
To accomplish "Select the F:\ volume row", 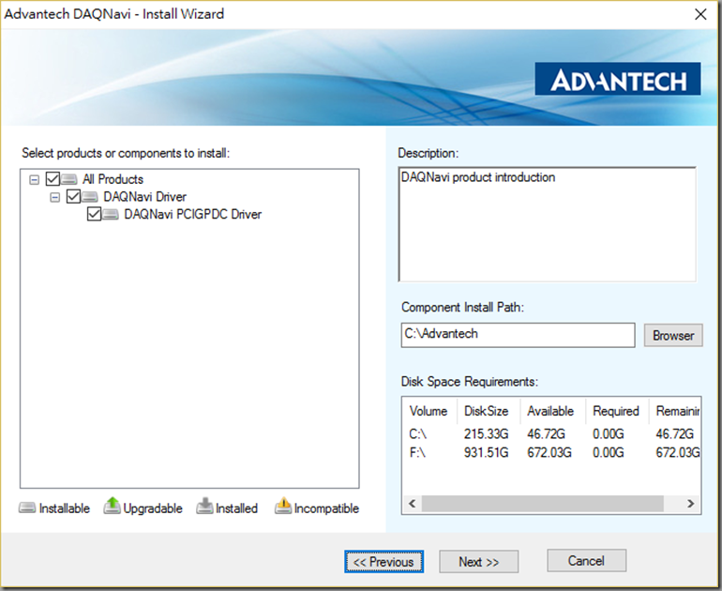I will pos(551,452).
